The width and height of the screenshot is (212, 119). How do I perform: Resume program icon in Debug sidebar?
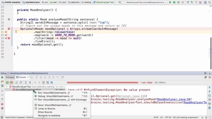pos(2,91)
